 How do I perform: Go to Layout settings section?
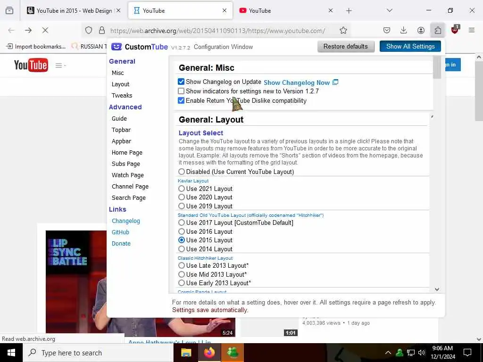pyautogui.click(x=120, y=84)
